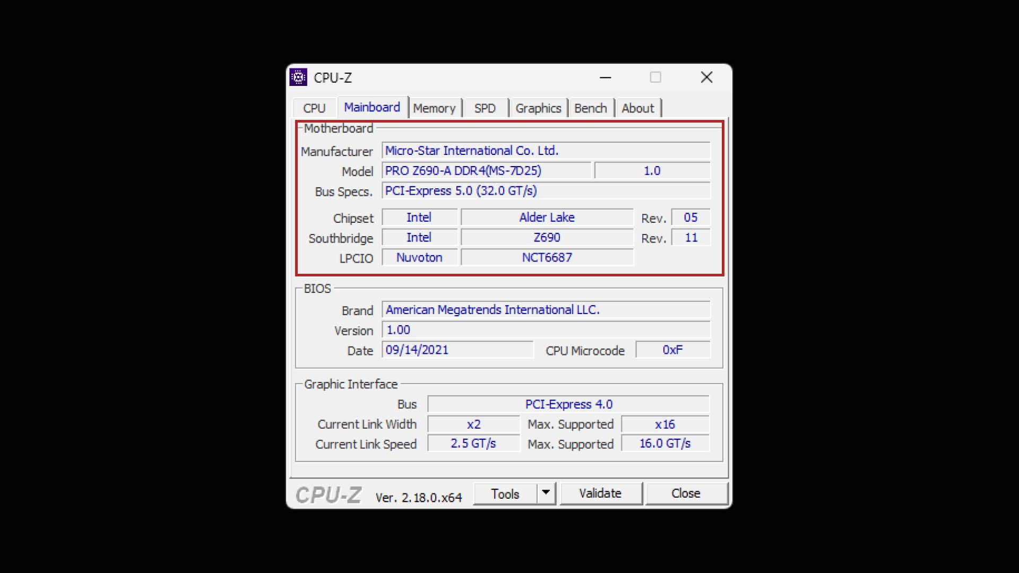Switch to the CPU tab
This screenshot has width=1019, height=573.
pyautogui.click(x=314, y=108)
